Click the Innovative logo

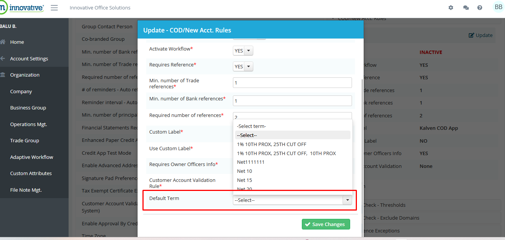pyautogui.click(x=22, y=8)
